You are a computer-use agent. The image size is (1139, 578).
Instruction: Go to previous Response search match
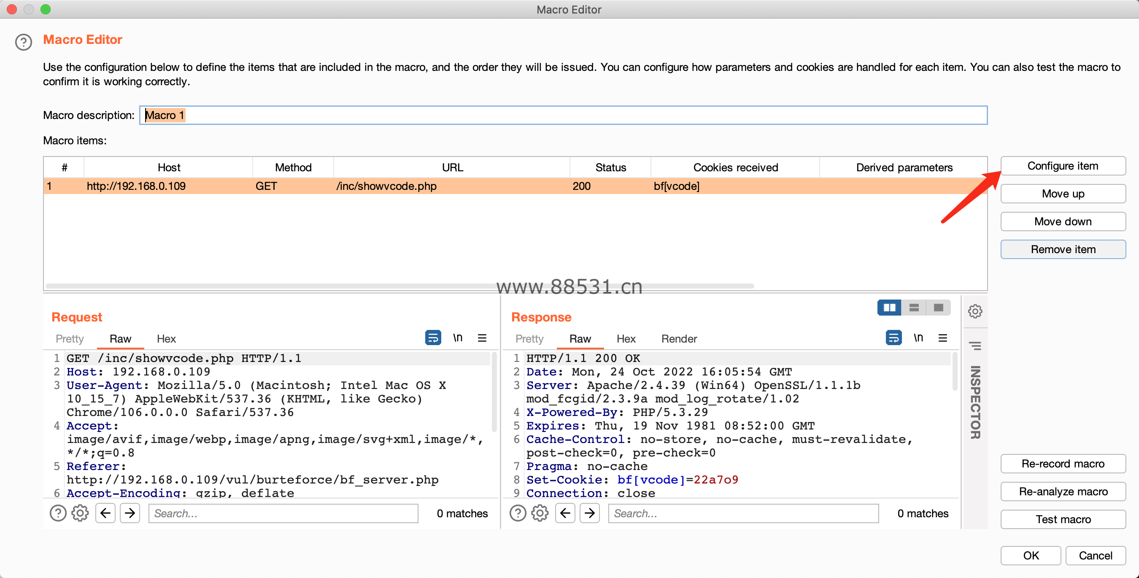click(x=565, y=513)
